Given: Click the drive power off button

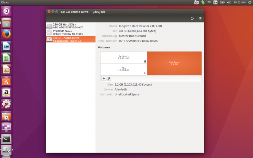Looking at the screenshot, I should click(192, 18).
